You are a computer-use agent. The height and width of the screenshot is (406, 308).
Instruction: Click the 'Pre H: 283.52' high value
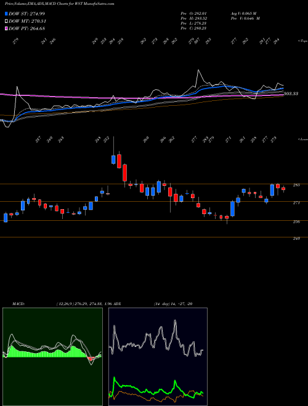pos(193,18)
